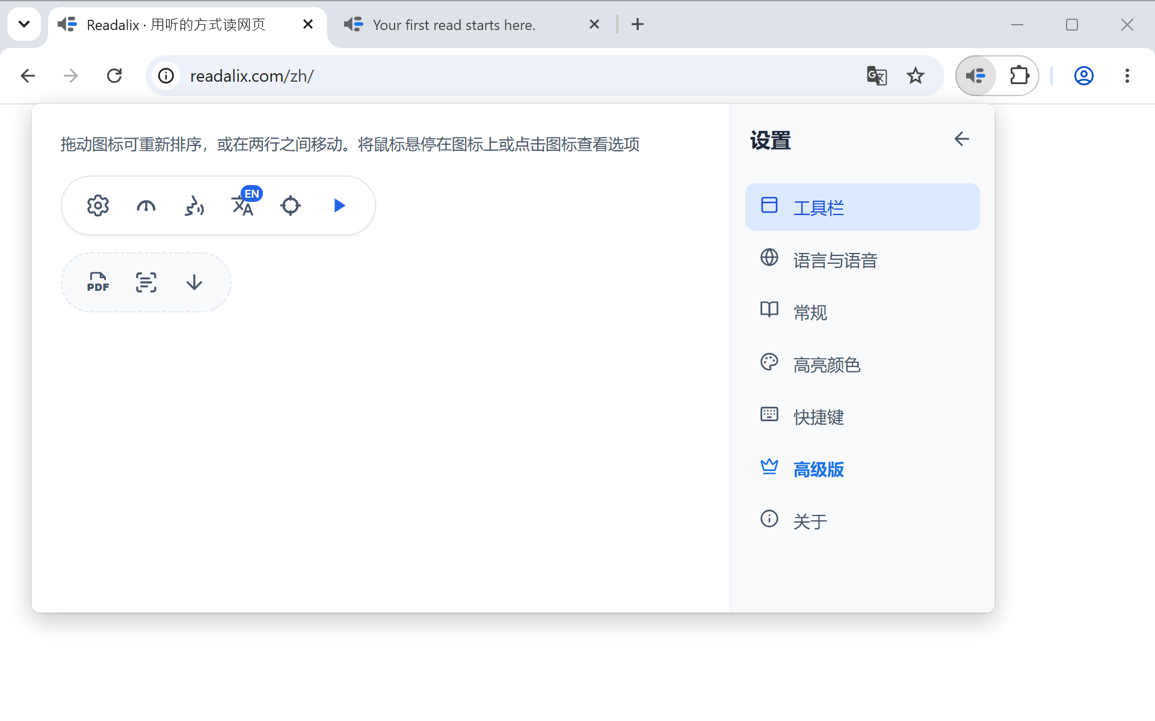The image size is (1155, 721).
Task: Open the Chrome extensions puzzle icon
Action: [1019, 76]
